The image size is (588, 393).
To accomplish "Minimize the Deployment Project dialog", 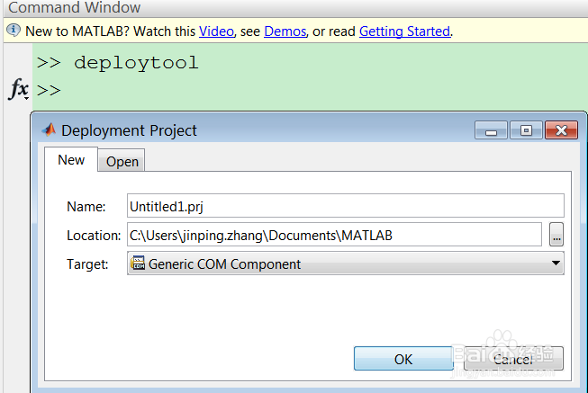I will [x=491, y=130].
